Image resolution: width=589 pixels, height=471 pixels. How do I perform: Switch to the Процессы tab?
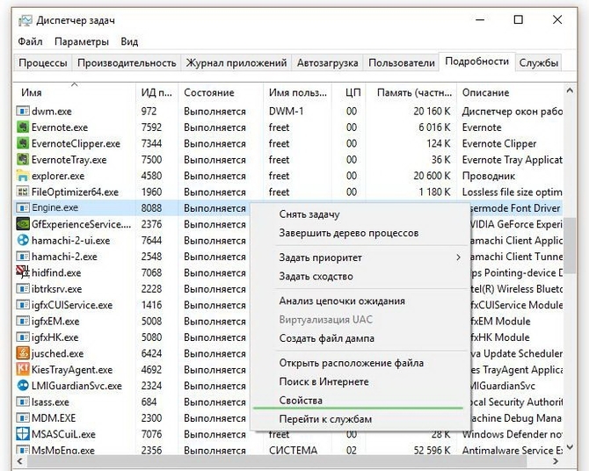click(43, 62)
